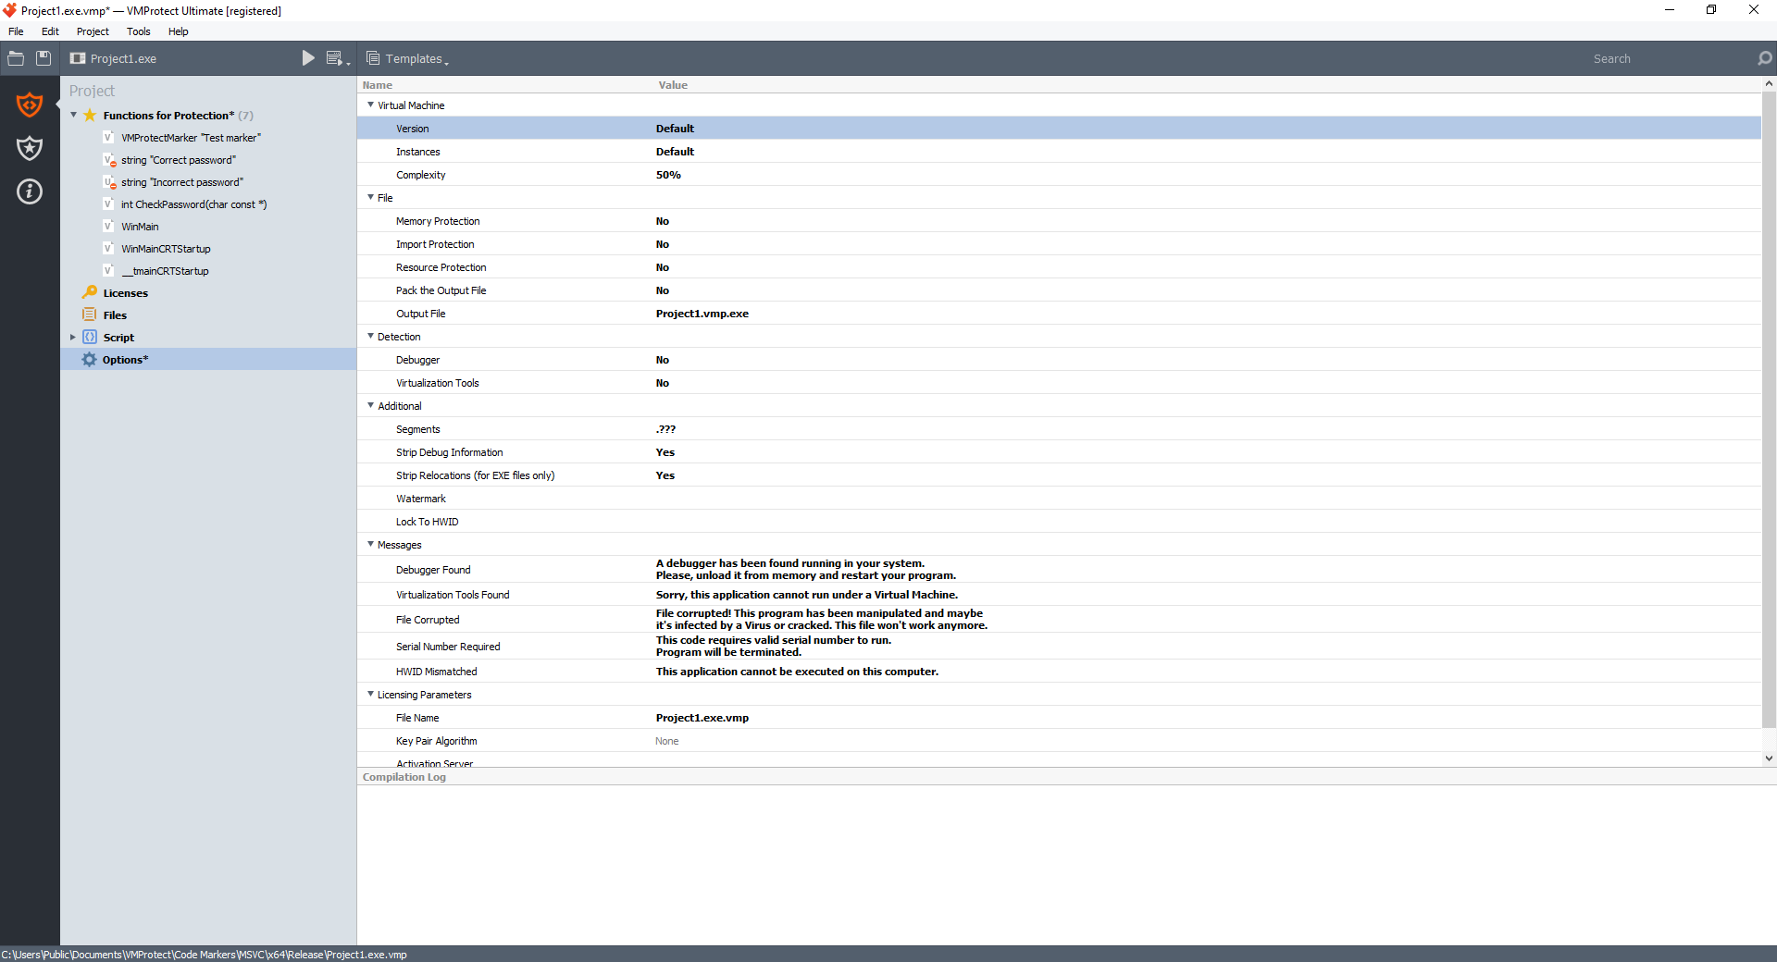Click the icon of string "Correct password"
The height and width of the screenshot is (962, 1777).
pyautogui.click(x=108, y=160)
